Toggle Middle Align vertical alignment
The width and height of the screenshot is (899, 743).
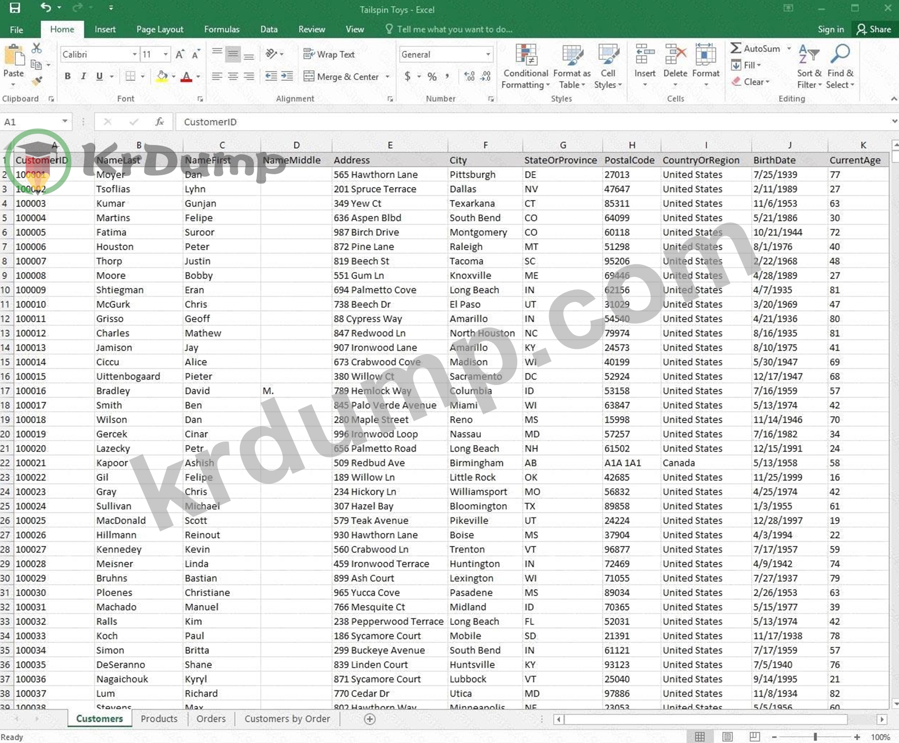[233, 54]
